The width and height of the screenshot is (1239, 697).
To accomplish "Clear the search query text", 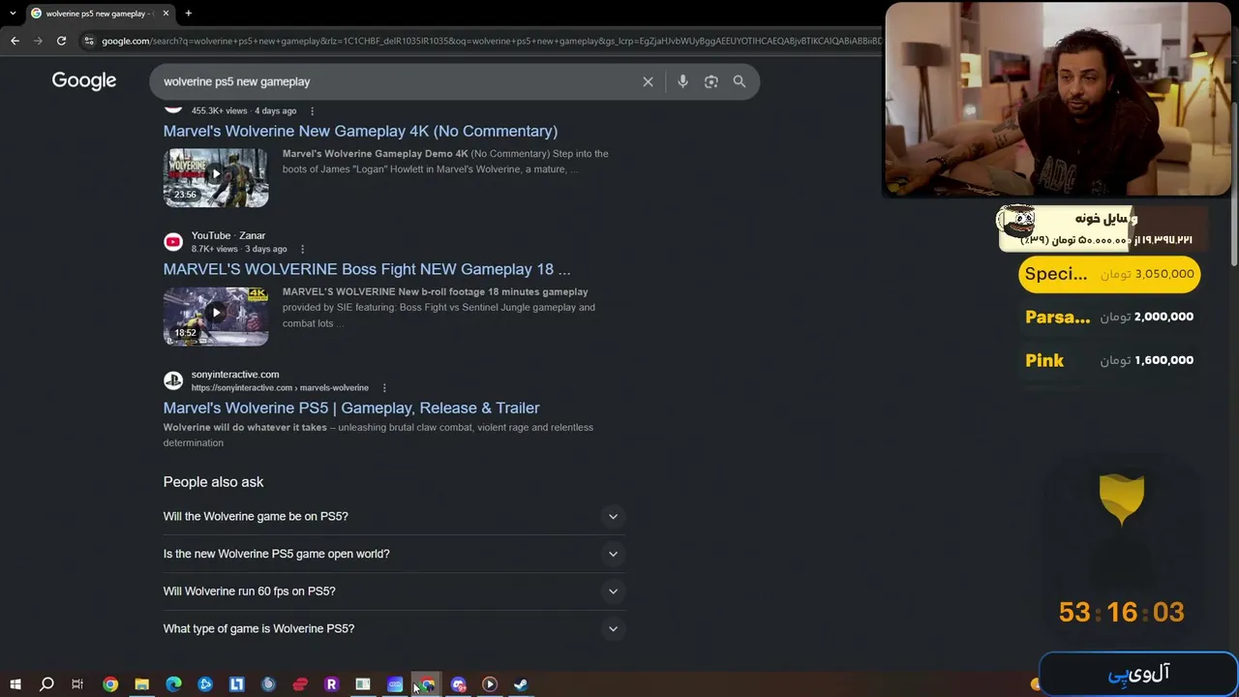I will point(649,82).
